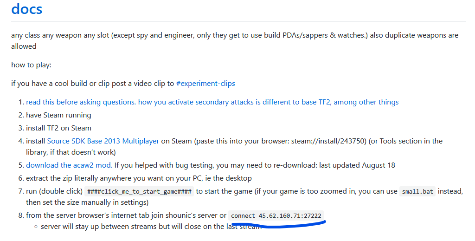Click the how to play: line

31,65
